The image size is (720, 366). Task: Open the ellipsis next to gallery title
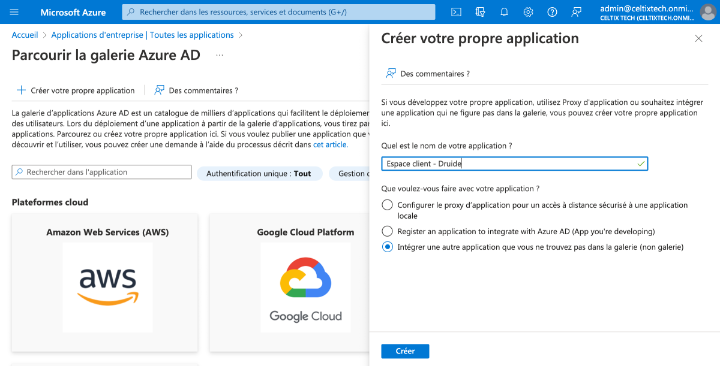(x=220, y=55)
